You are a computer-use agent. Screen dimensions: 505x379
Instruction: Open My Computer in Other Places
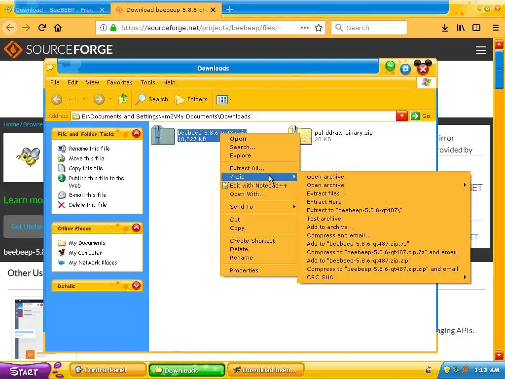click(x=85, y=253)
